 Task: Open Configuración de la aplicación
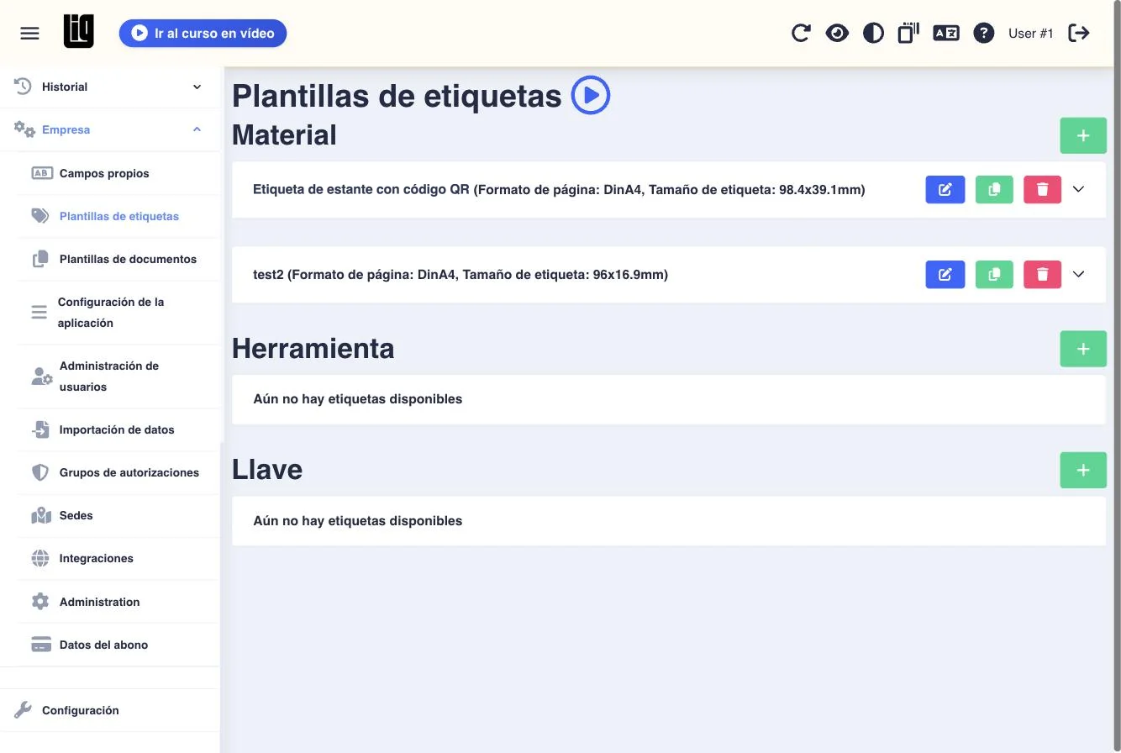(x=118, y=312)
